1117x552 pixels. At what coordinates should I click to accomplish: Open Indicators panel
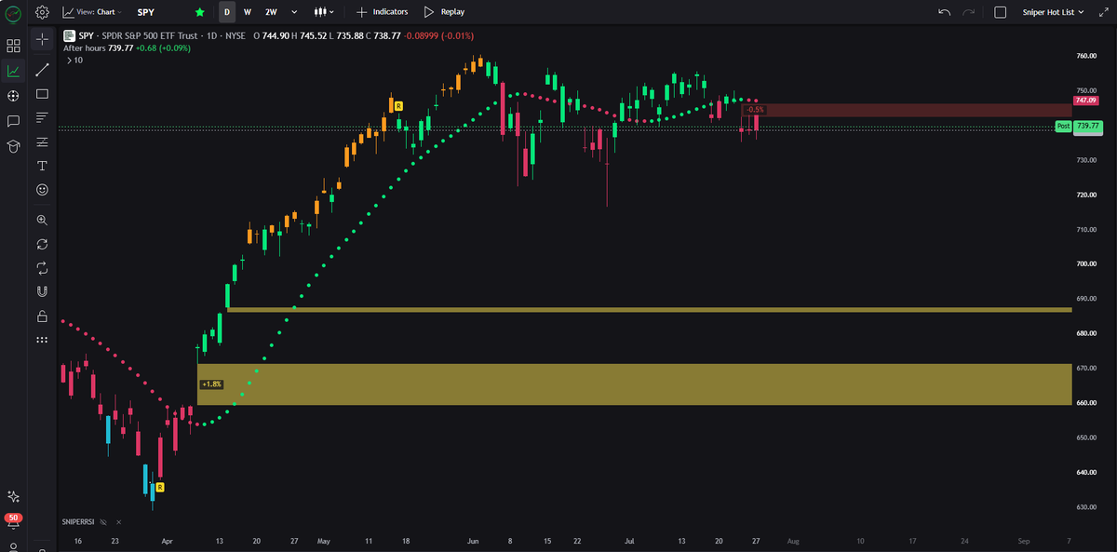[x=382, y=12]
